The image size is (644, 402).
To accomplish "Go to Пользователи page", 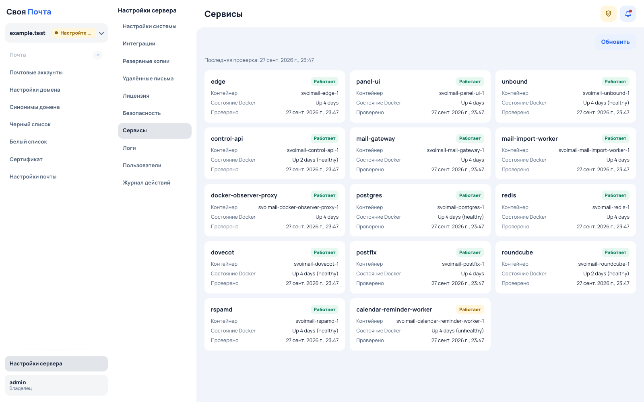I will [155, 166].
